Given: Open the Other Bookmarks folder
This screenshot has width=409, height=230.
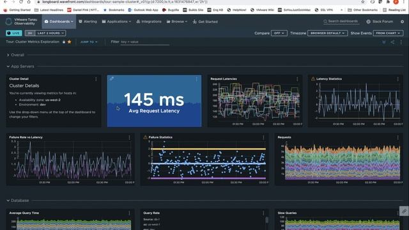Looking at the screenshot, I should [362, 10].
